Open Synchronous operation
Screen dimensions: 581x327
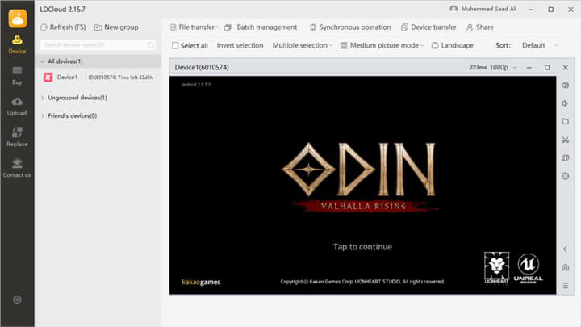pyautogui.click(x=350, y=27)
